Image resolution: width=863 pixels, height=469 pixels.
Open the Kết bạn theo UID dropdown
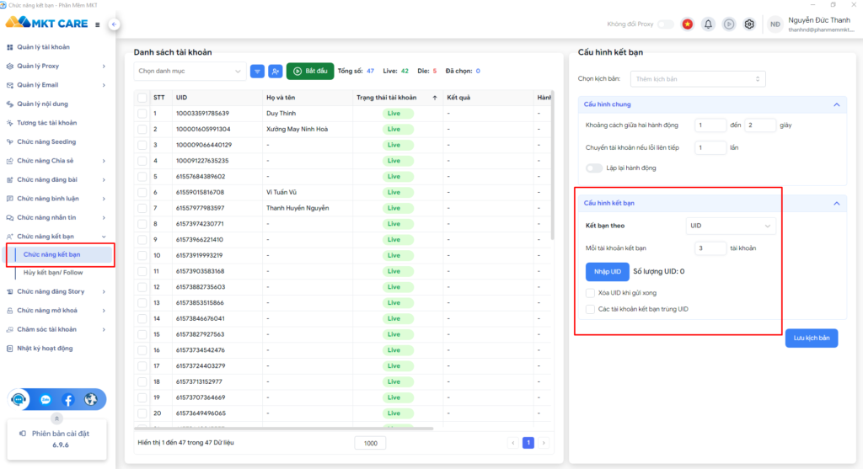coord(730,226)
